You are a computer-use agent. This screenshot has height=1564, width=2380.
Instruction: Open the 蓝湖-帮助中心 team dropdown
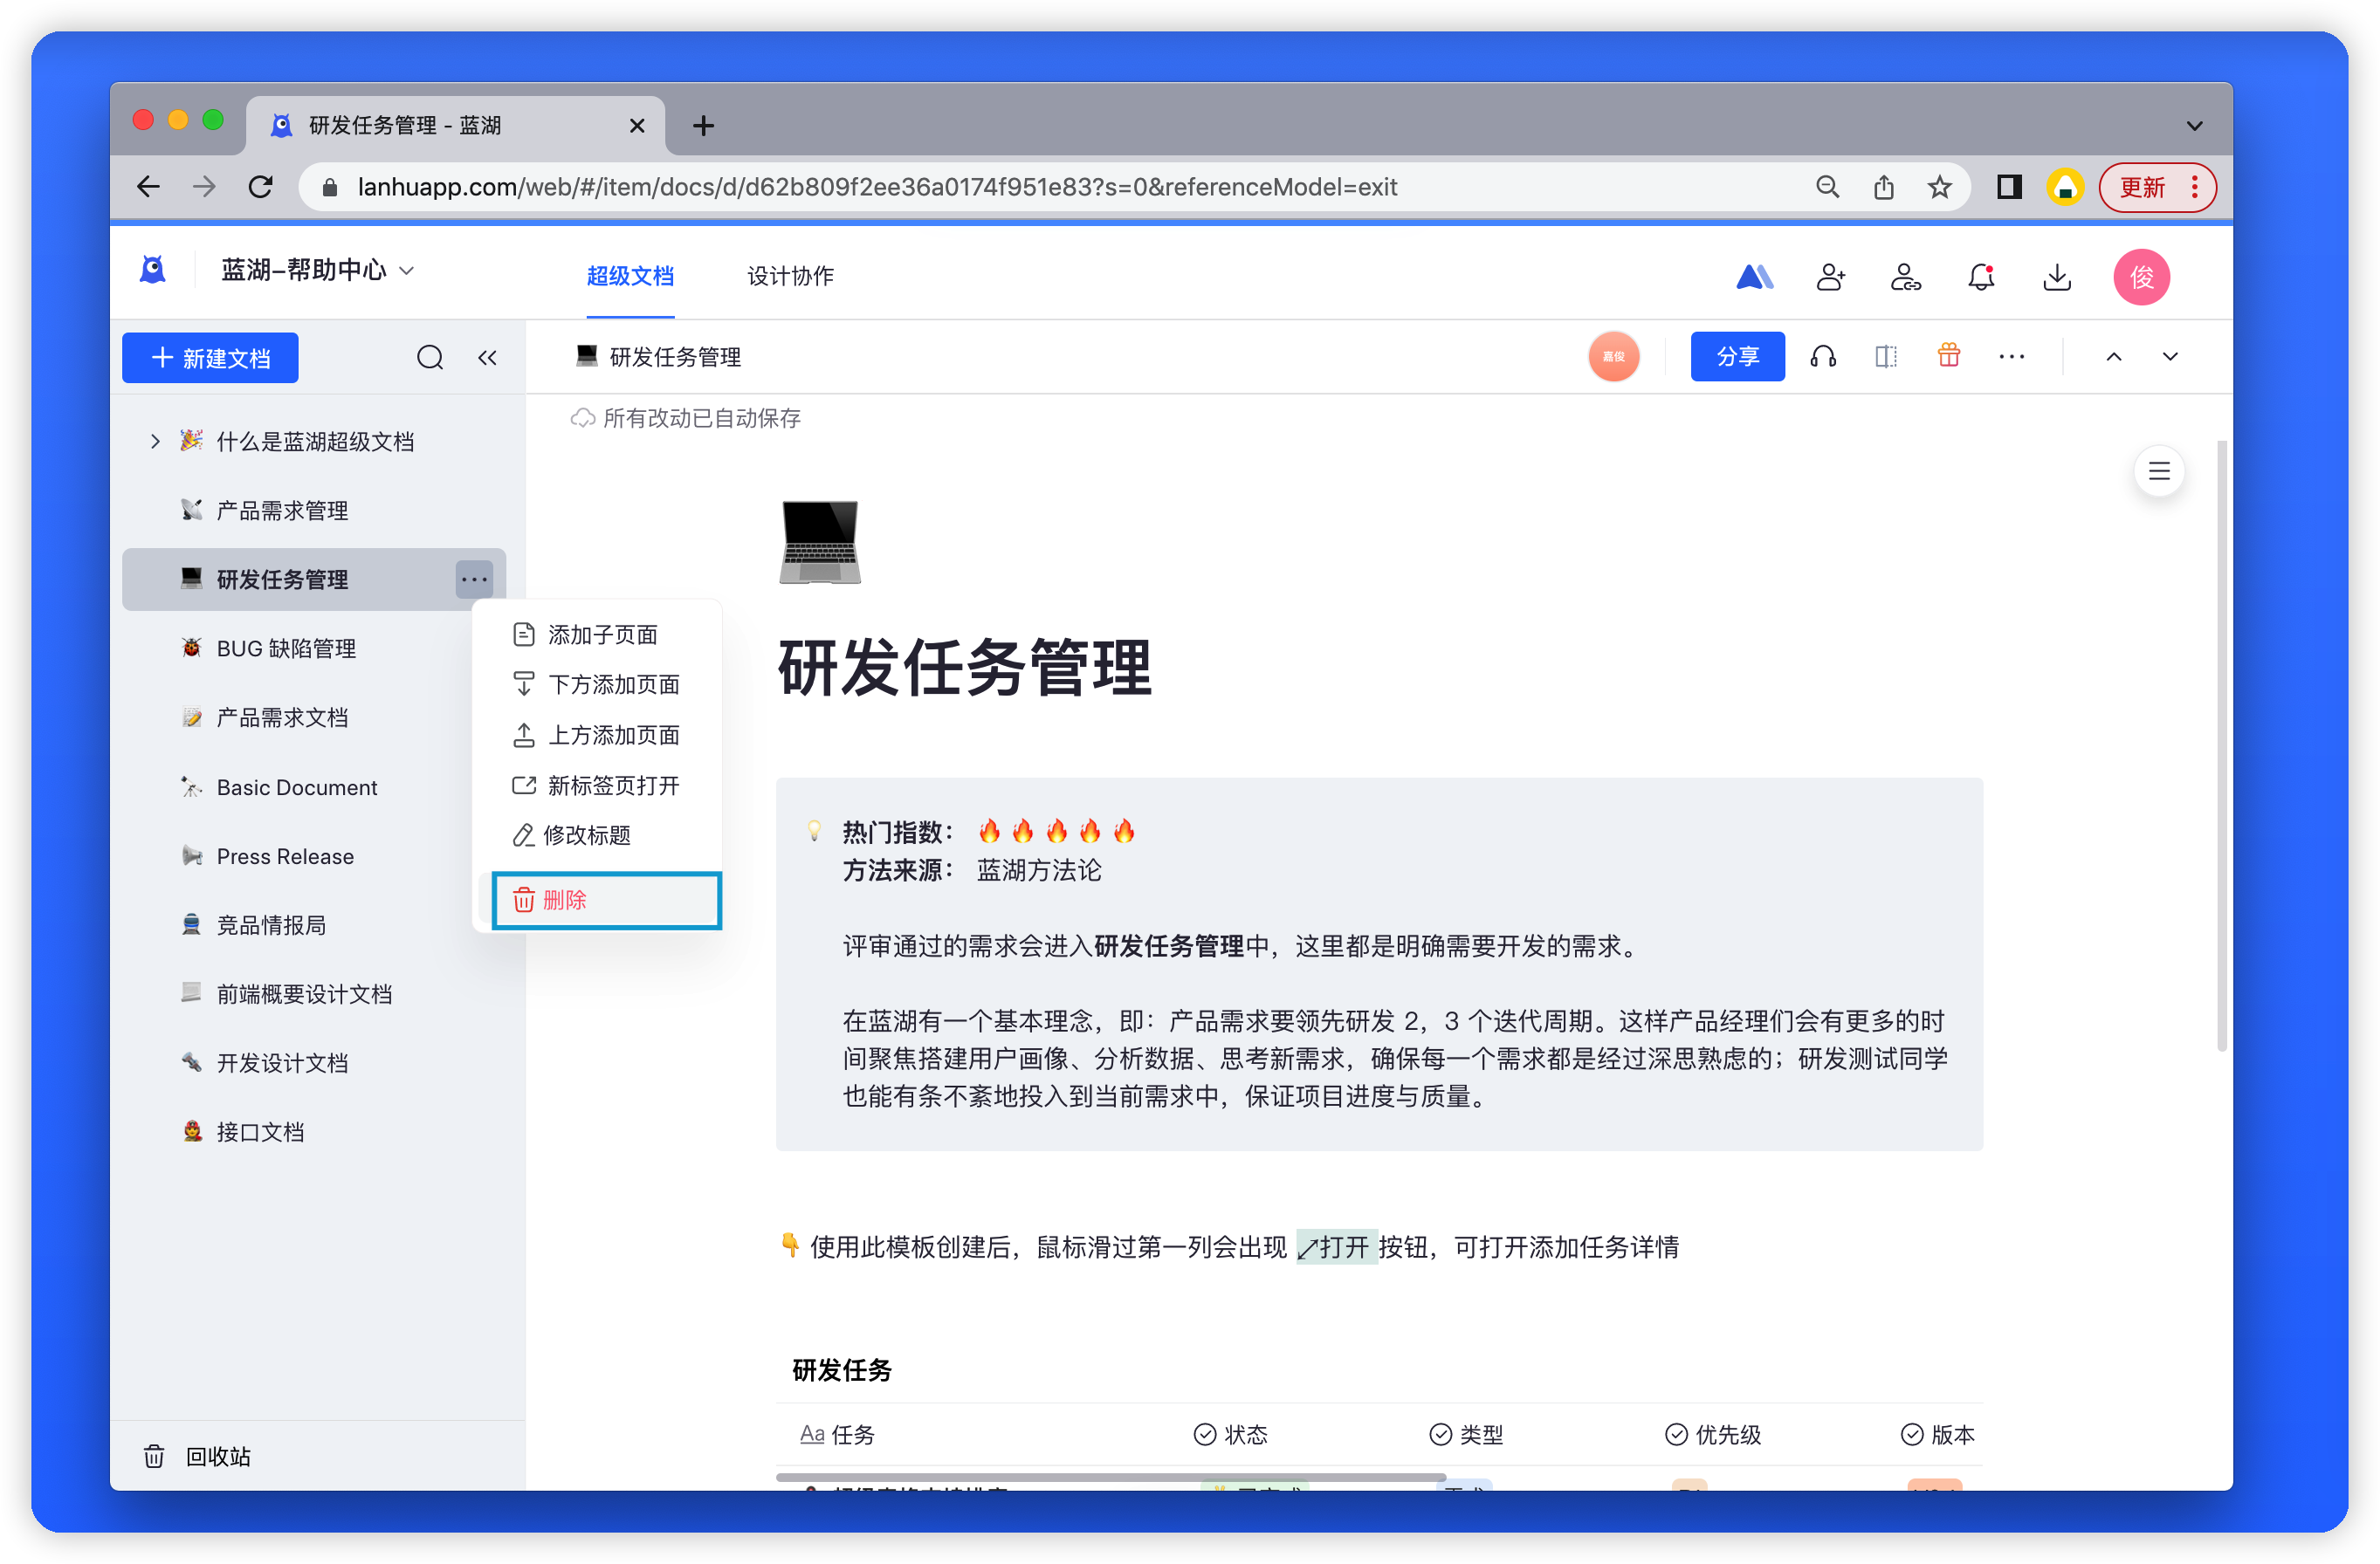tap(318, 270)
